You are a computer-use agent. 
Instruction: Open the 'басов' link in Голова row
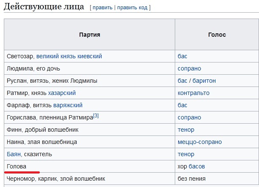coord(197,166)
